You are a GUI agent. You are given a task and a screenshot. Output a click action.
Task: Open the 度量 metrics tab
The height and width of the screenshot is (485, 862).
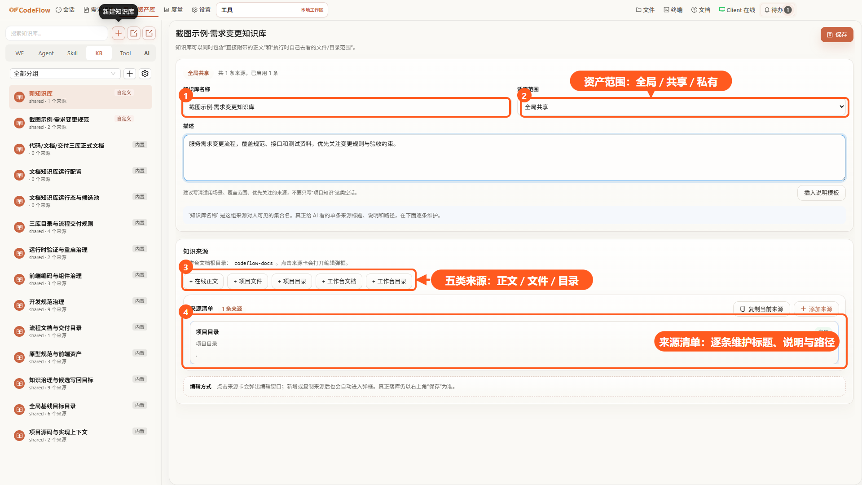click(x=173, y=10)
